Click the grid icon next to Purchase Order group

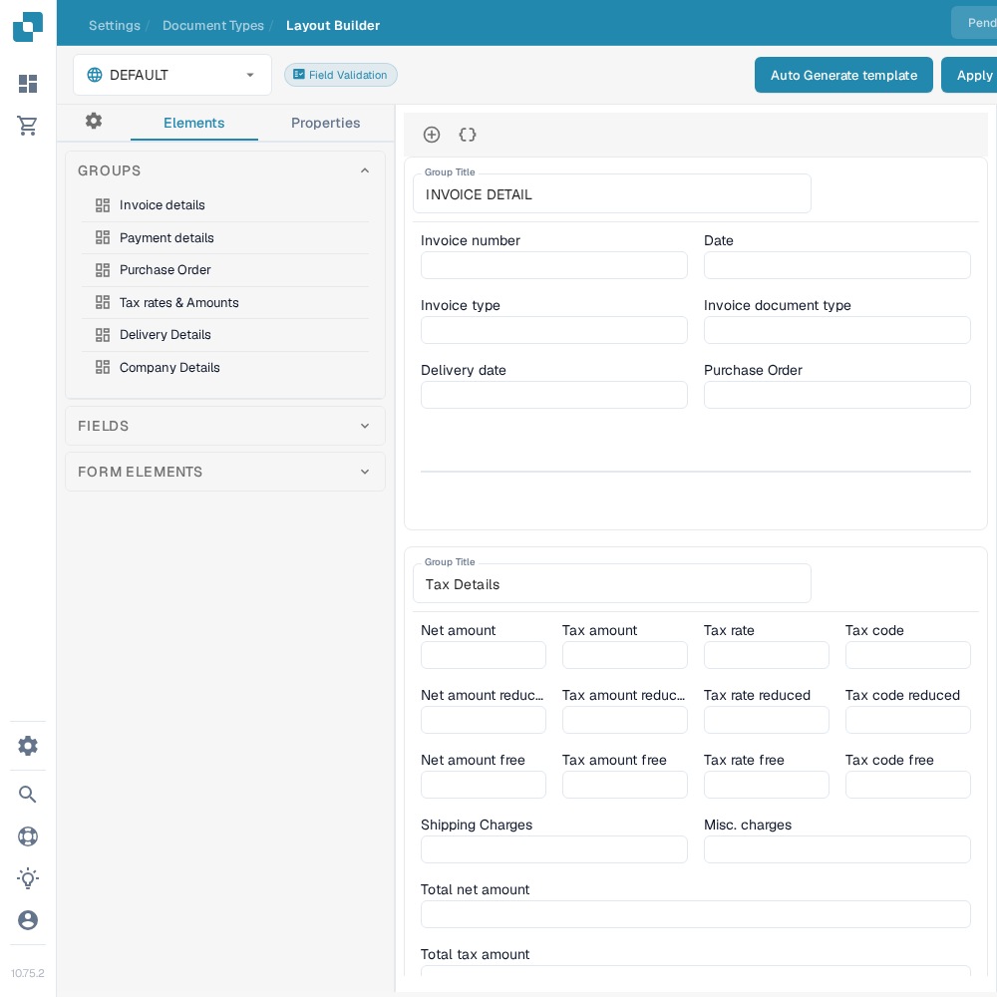pos(103,269)
